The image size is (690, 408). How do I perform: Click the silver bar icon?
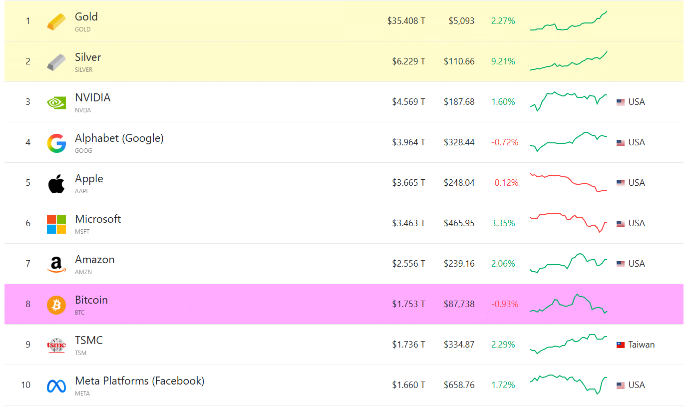[56, 62]
